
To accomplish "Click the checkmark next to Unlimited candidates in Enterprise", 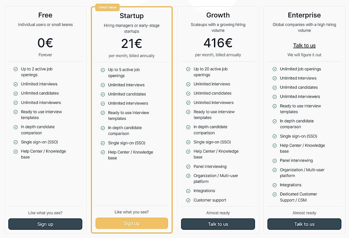I will coord(274,87).
